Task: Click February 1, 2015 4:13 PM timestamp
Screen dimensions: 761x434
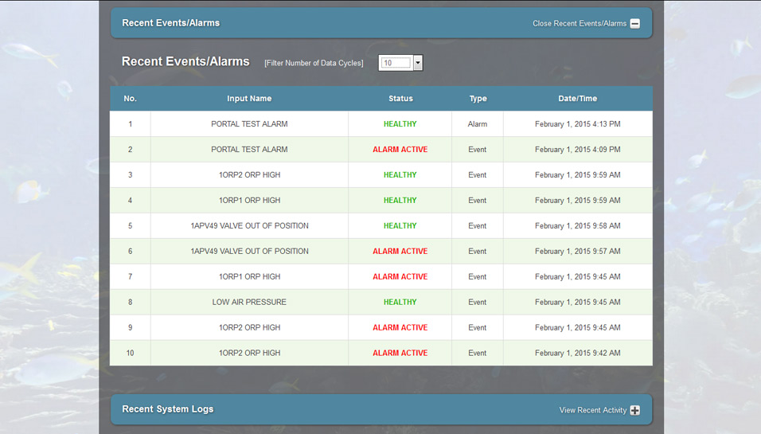Action: coord(578,123)
